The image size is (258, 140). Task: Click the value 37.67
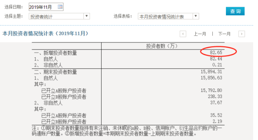coord(216,103)
